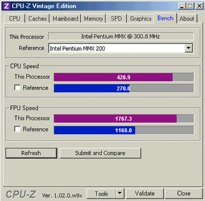The image size is (205, 201).
Task: Open the SPD tab
Action: (116, 19)
